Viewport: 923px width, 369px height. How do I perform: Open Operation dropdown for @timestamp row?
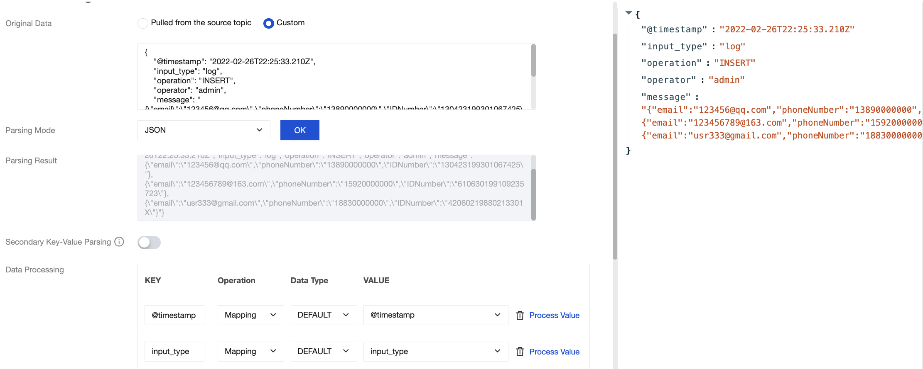[250, 315]
